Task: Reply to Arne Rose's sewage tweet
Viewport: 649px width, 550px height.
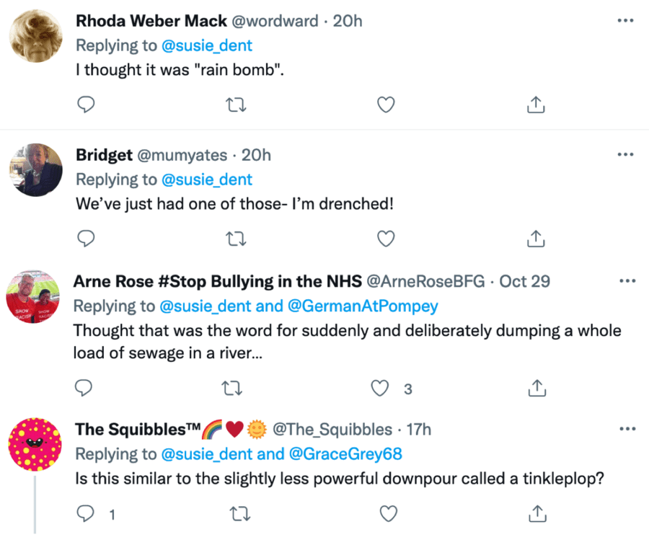Action: coord(86,388)
